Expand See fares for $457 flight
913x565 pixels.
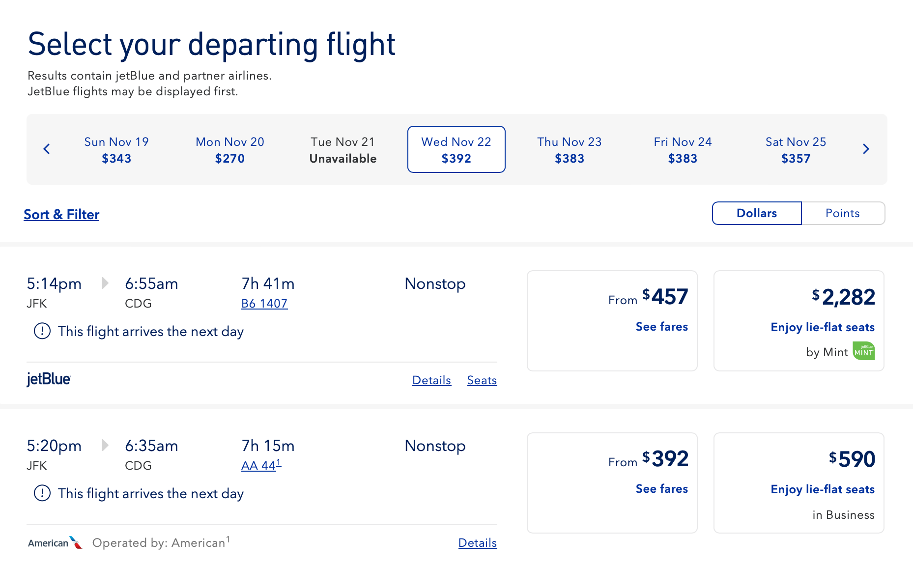click(x=661, y=327)
